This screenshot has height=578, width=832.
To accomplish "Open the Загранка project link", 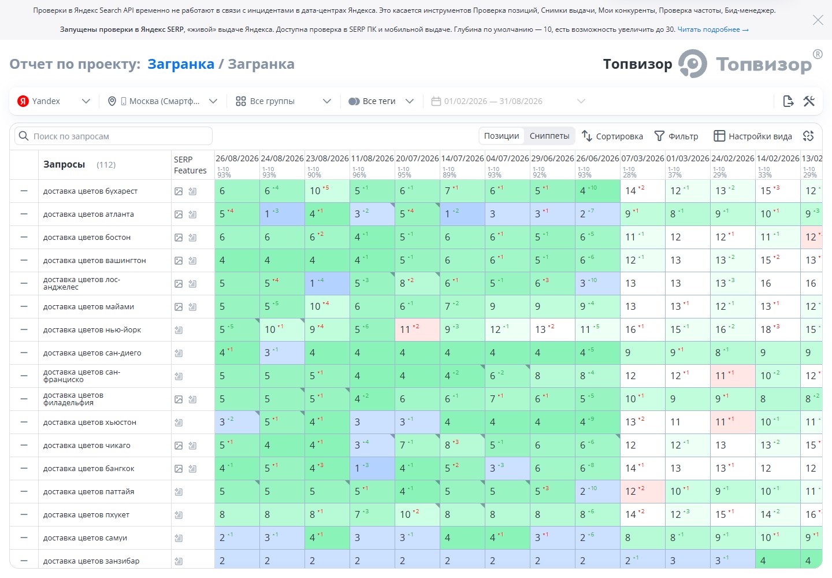I will pyautogui.click(x=181, y=64).
